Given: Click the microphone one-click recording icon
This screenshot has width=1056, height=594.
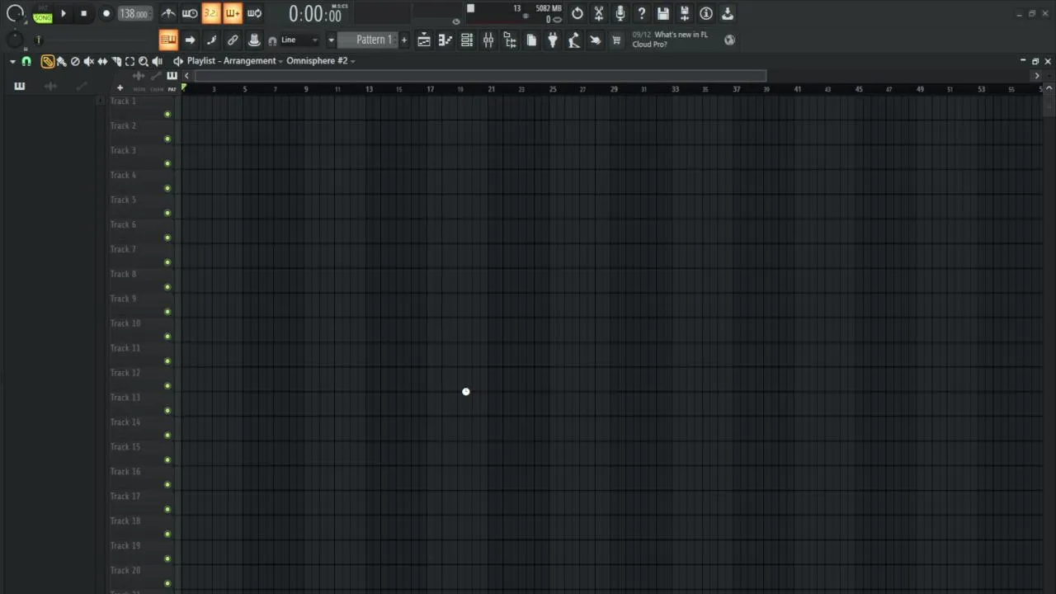Looking at the screenshot, I should [x=620, y=13].
